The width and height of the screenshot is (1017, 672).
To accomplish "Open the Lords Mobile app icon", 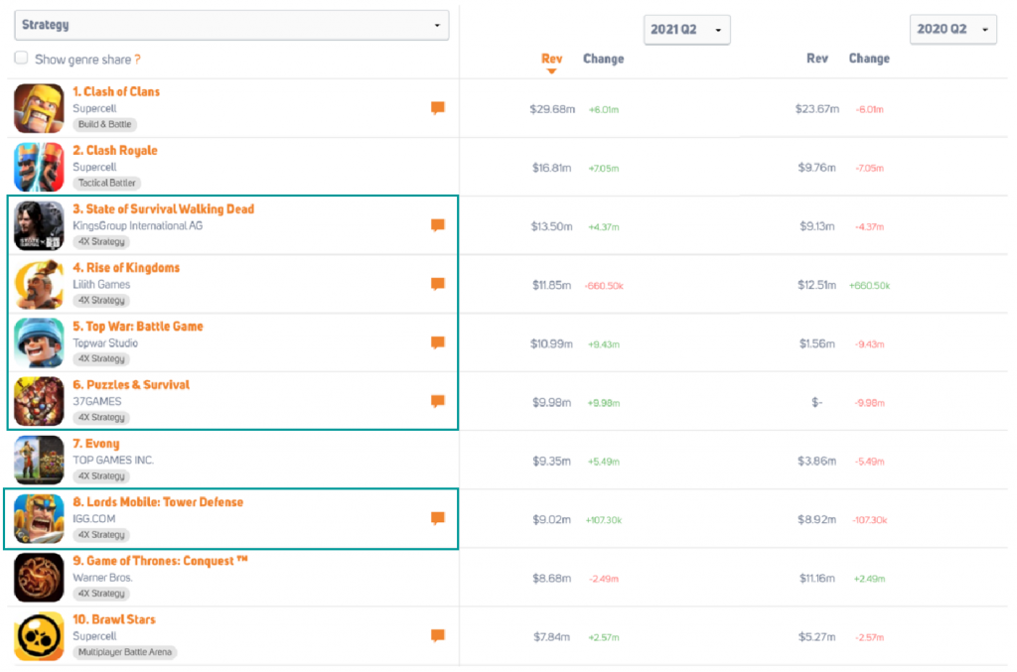I will point(39,518).
